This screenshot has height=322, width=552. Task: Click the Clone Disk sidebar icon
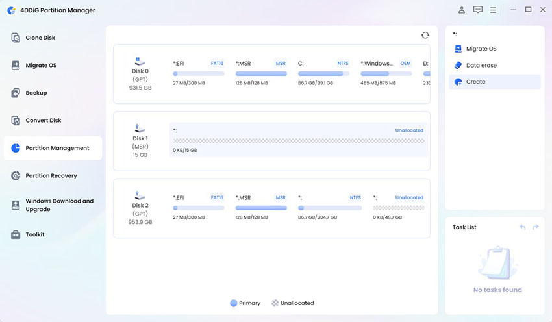tap(16, 38)
